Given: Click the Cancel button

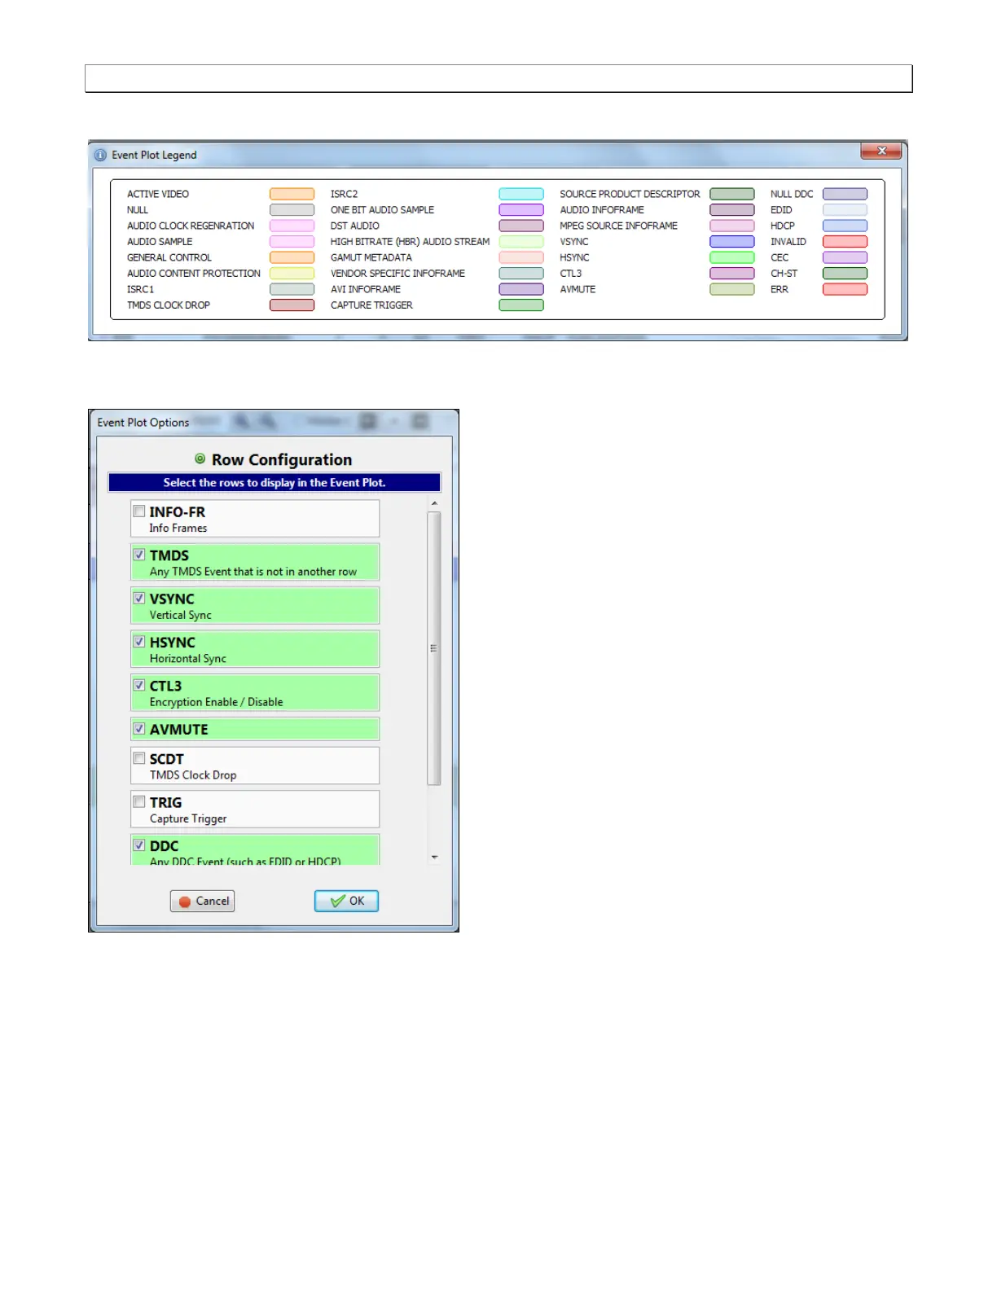Looking at the screenshot, I should tap(203, 901).
